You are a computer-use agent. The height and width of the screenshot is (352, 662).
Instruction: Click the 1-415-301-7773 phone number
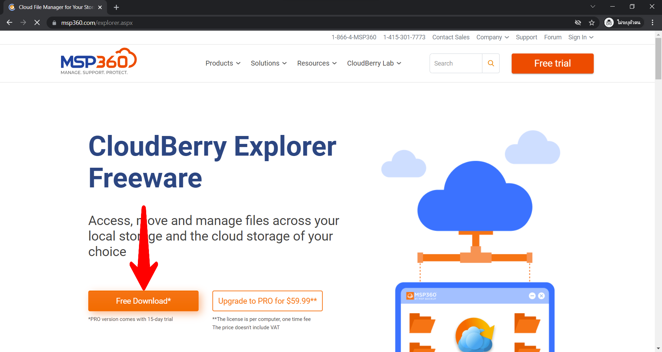tap(404, 37)
